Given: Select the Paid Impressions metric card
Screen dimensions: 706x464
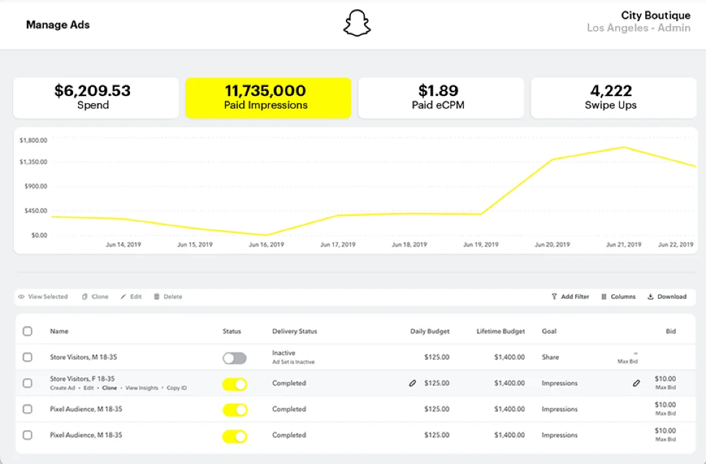Looking at the screenshot, I should click(269, 98).
